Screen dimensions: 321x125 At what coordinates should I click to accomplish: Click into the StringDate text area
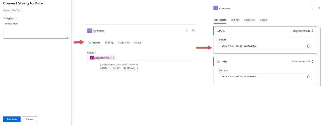(x=36, y=30)
